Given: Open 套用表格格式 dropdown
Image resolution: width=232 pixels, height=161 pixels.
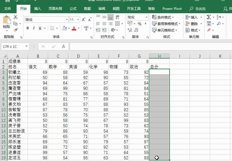Looking at the screenshot, I should (166, 24).
